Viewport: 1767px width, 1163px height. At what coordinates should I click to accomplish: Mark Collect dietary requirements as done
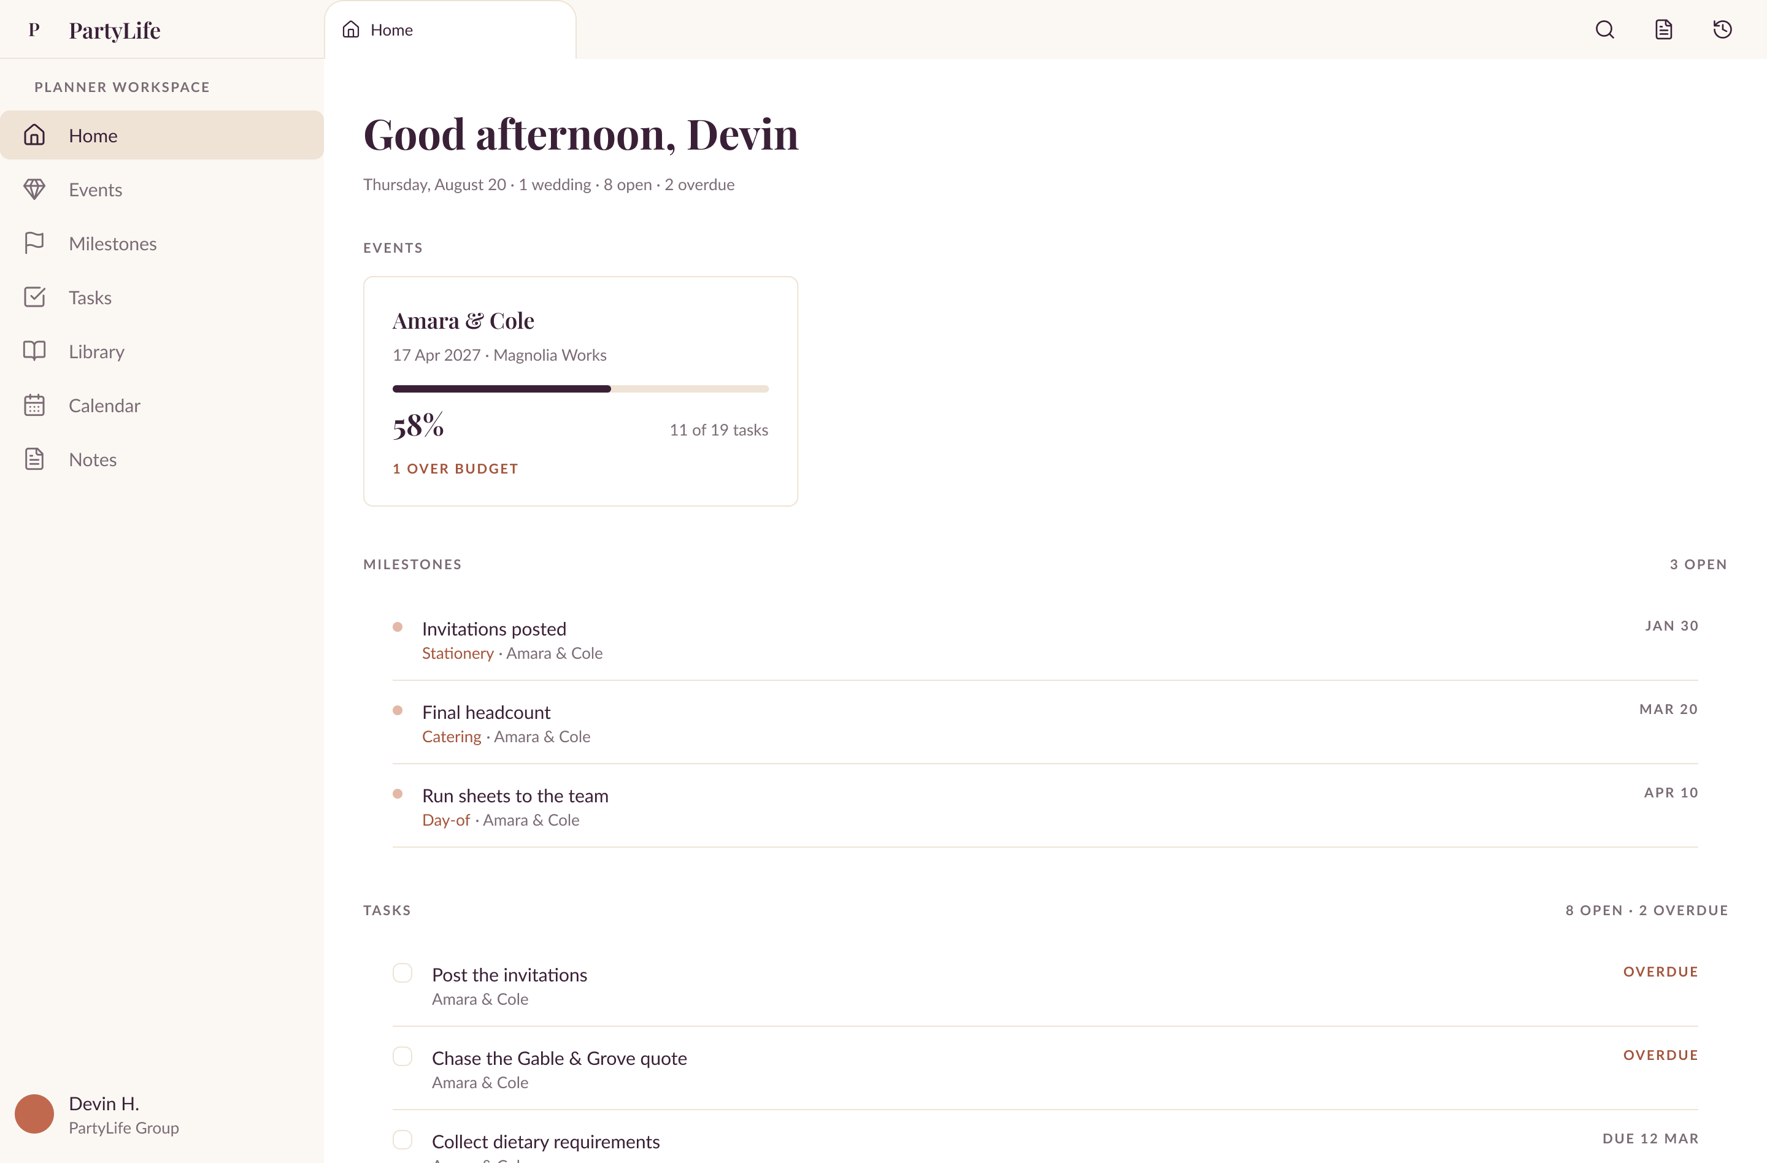click(x=402, y=1139)
